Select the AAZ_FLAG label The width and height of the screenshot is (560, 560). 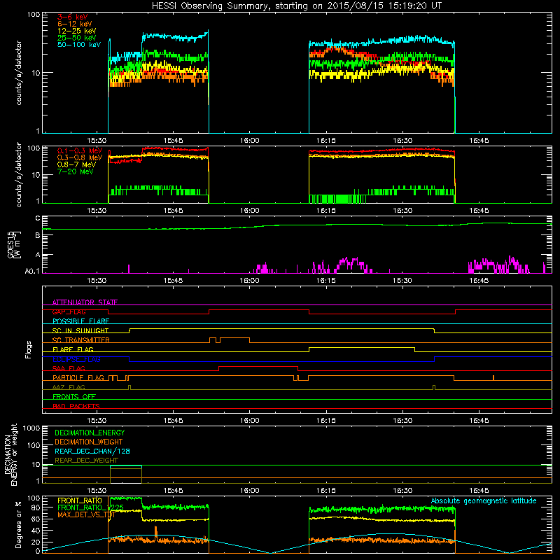click(69, 387)
